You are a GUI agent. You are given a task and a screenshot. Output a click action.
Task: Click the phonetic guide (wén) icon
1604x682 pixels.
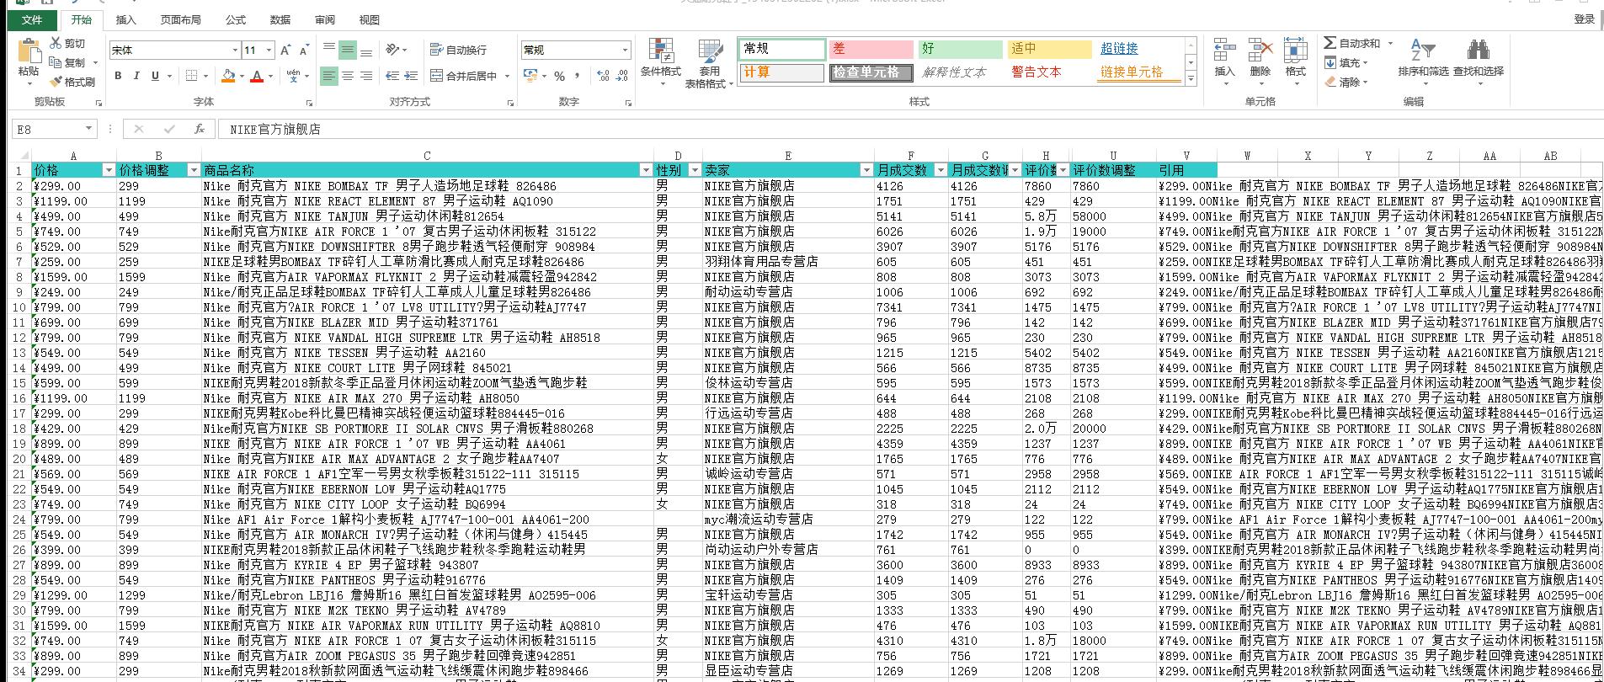pyautogui.click(x=293, y=76)
